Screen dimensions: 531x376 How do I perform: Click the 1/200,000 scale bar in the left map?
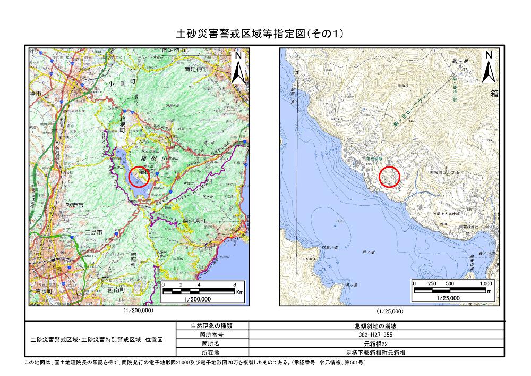[x=203, y=292]
